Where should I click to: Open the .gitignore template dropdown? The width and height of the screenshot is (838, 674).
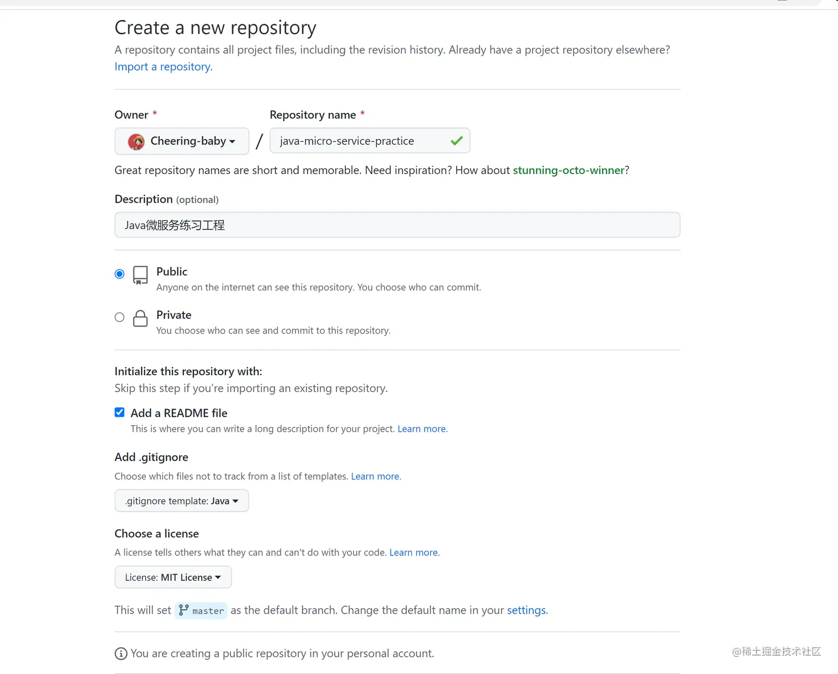(182, 501)
